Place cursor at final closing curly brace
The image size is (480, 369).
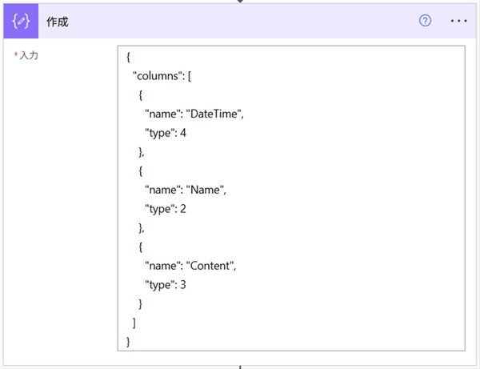tap(128, 342)
